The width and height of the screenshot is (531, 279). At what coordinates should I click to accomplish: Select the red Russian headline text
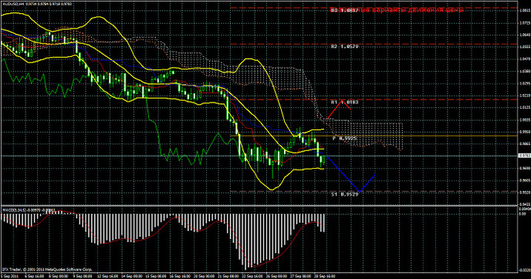pos(397,10)
